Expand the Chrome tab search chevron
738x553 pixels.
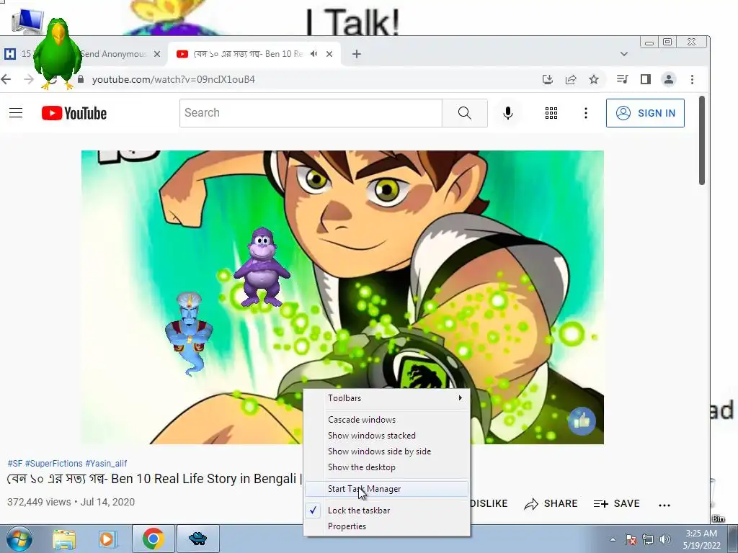(624, 54)
